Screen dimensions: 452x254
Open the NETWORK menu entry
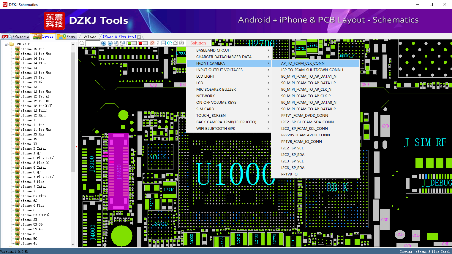229,96
